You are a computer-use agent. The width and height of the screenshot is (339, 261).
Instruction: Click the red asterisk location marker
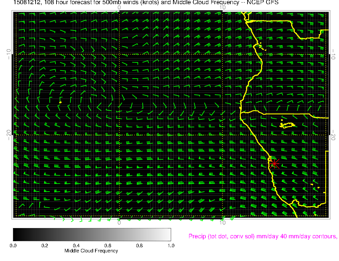(x=274, y=164)
